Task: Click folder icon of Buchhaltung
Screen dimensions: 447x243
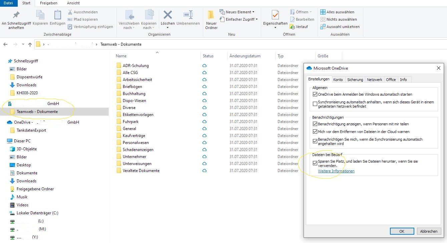Action: pos(119,94)
